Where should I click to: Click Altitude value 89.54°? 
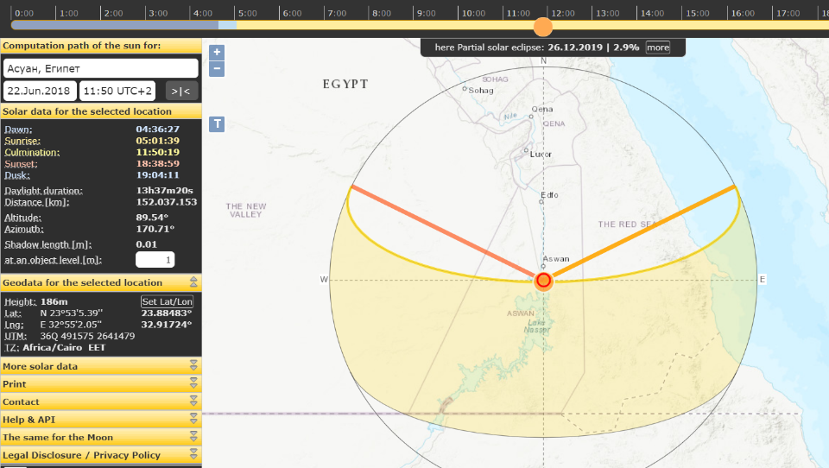coord(152,218)
